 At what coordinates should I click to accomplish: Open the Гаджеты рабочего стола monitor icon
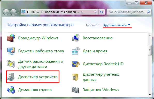tap(11, 51)
